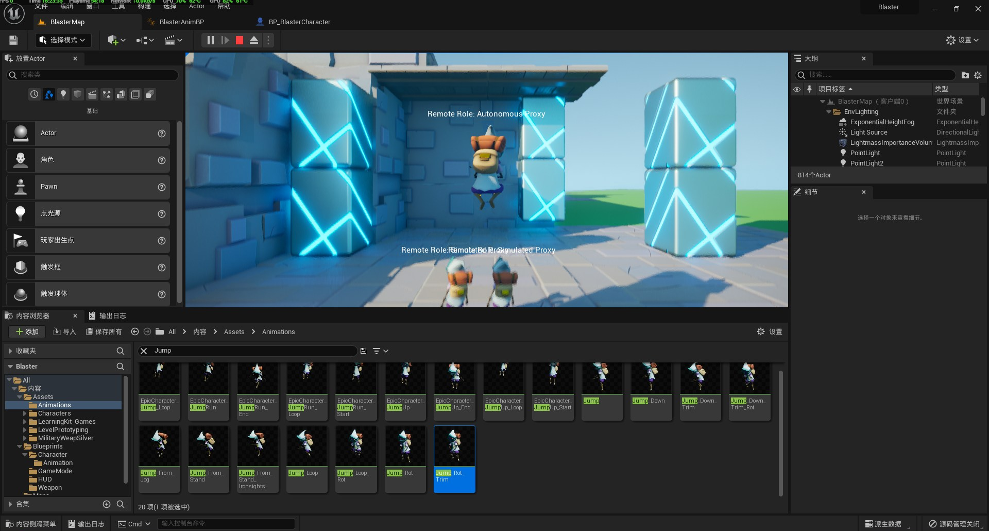Open the 设置 dropdown at top right
The width and height of the screenshot is (989, 531).
[x=962, y=40]
